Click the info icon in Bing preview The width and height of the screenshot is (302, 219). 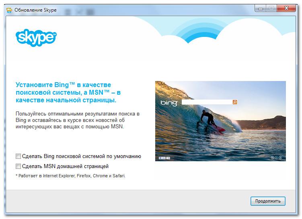click(x=280, y=158)
